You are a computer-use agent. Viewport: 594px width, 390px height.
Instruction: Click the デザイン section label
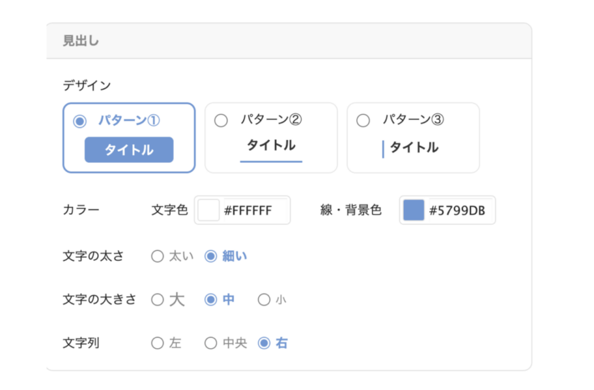87,86
